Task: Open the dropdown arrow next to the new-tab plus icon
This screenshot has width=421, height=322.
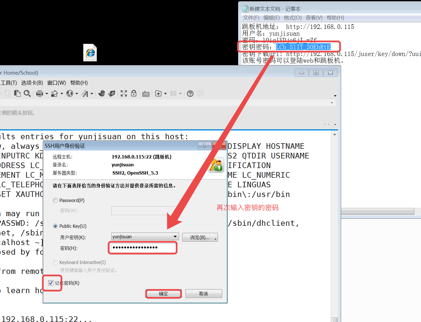Action: 165,94
